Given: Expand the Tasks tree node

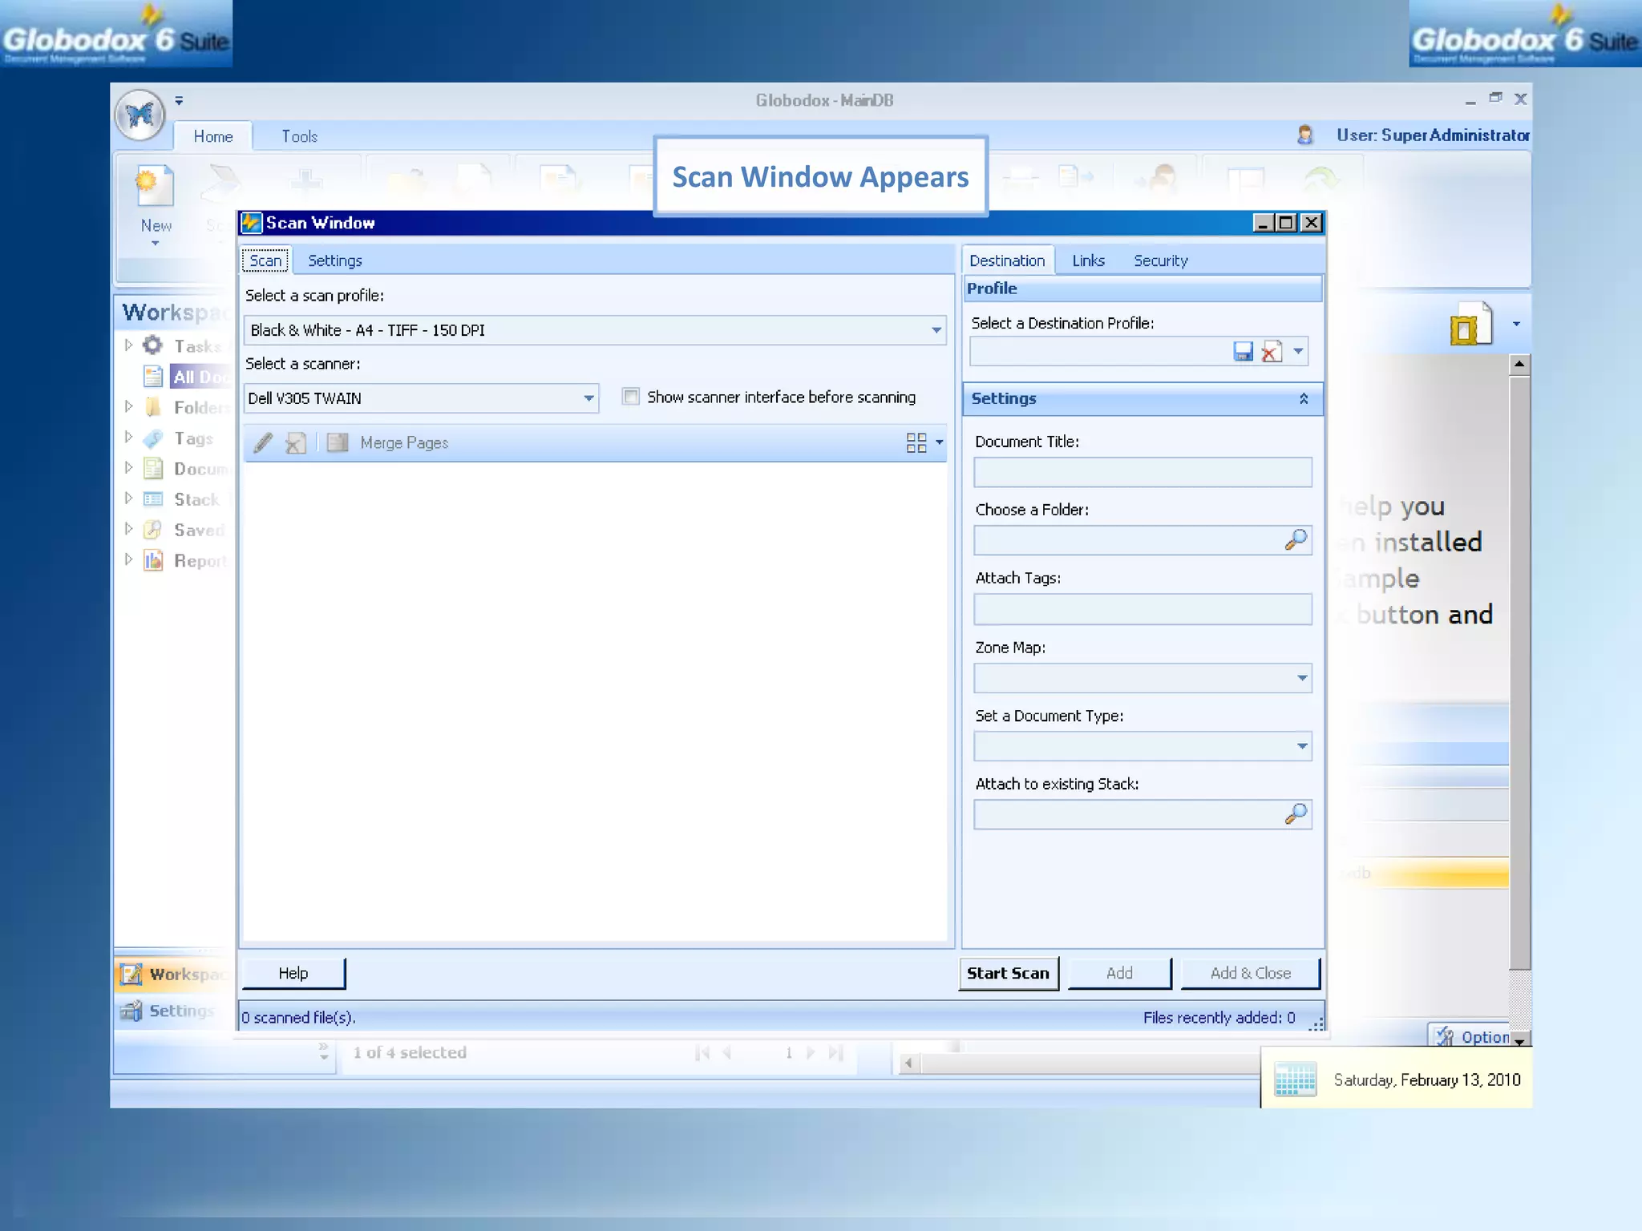Looking at the screenshot, I should [x=128, y=345].
